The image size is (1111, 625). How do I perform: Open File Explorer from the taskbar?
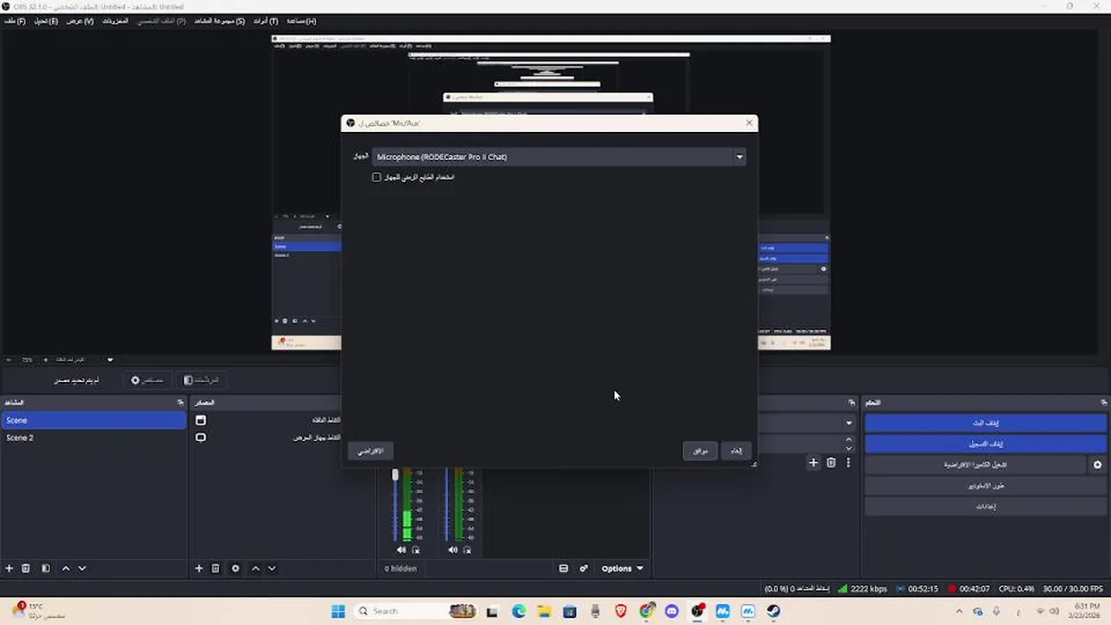pos(544,611)
